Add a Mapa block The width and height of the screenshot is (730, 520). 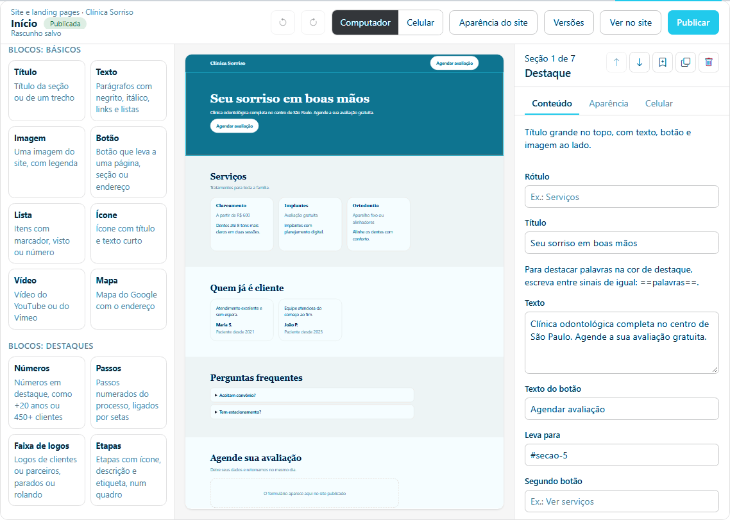(x=128, y=299)
